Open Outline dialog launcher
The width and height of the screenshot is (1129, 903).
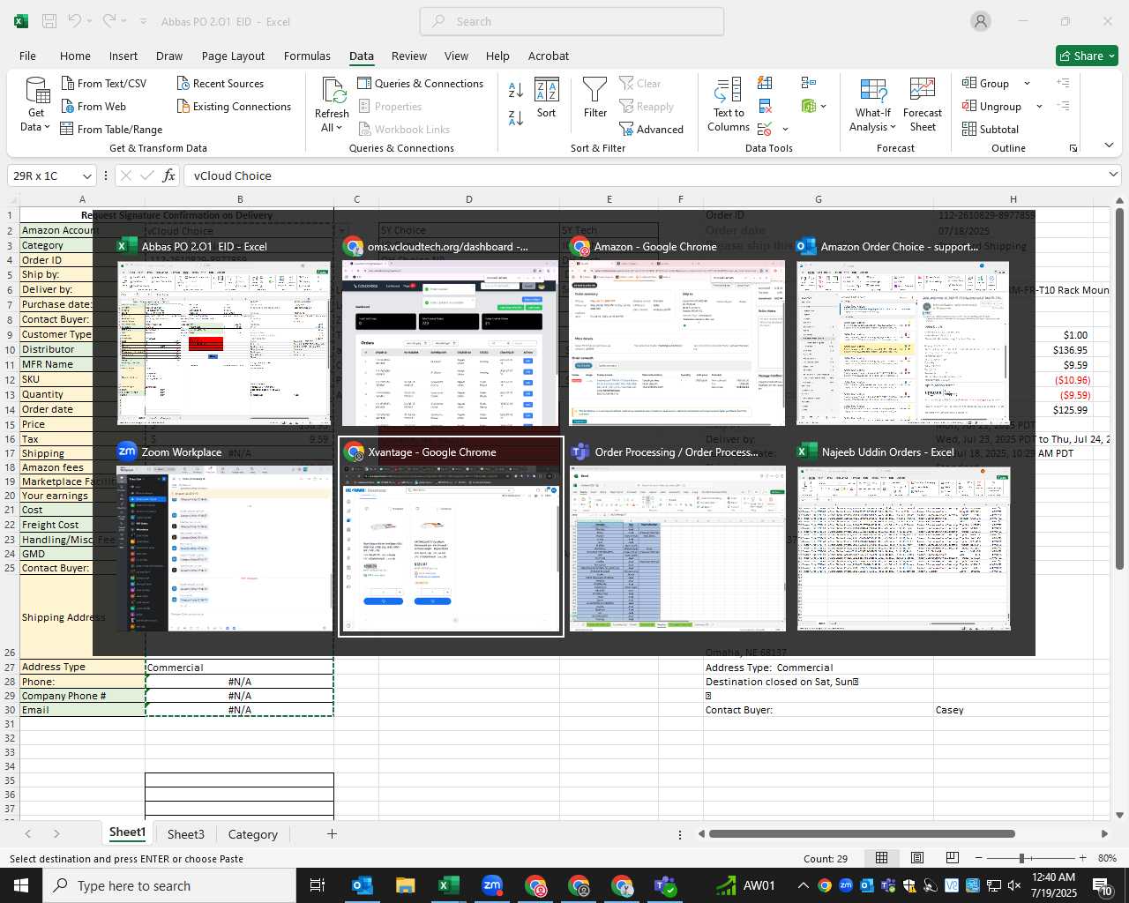(1073, 148)
